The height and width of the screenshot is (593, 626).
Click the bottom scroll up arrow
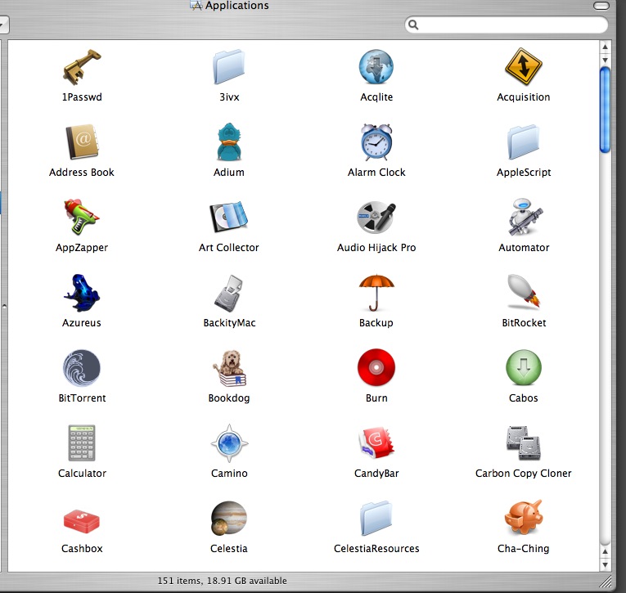tap(606, 551)
